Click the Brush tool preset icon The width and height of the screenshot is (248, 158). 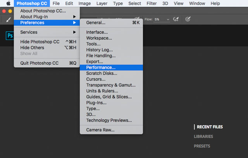(9, 19)
